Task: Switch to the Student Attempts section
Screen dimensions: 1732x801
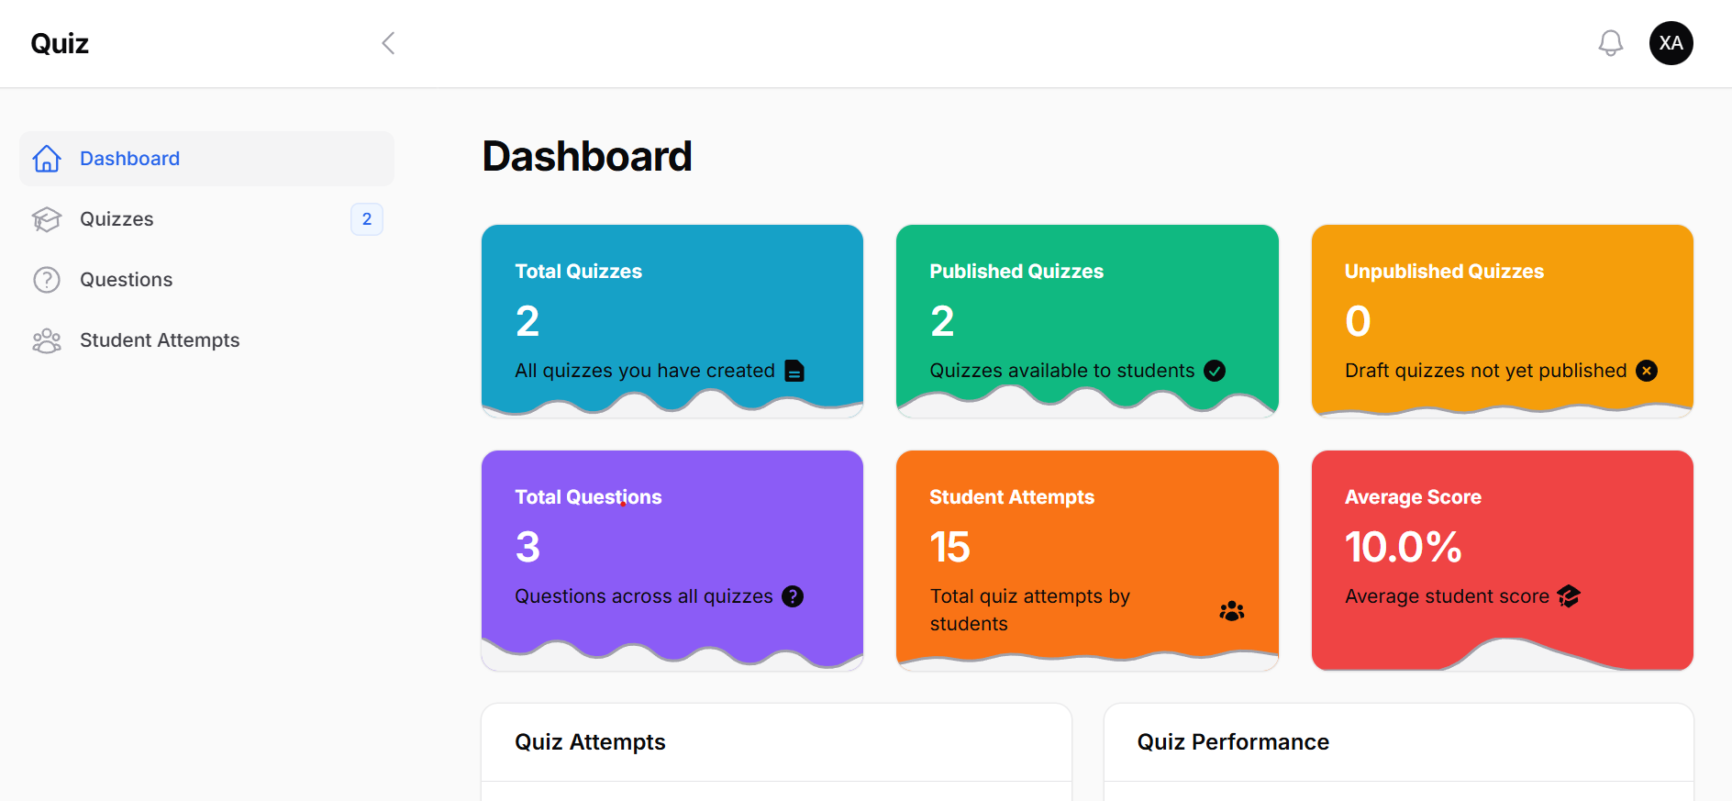Action: click(x=160, y=340)
